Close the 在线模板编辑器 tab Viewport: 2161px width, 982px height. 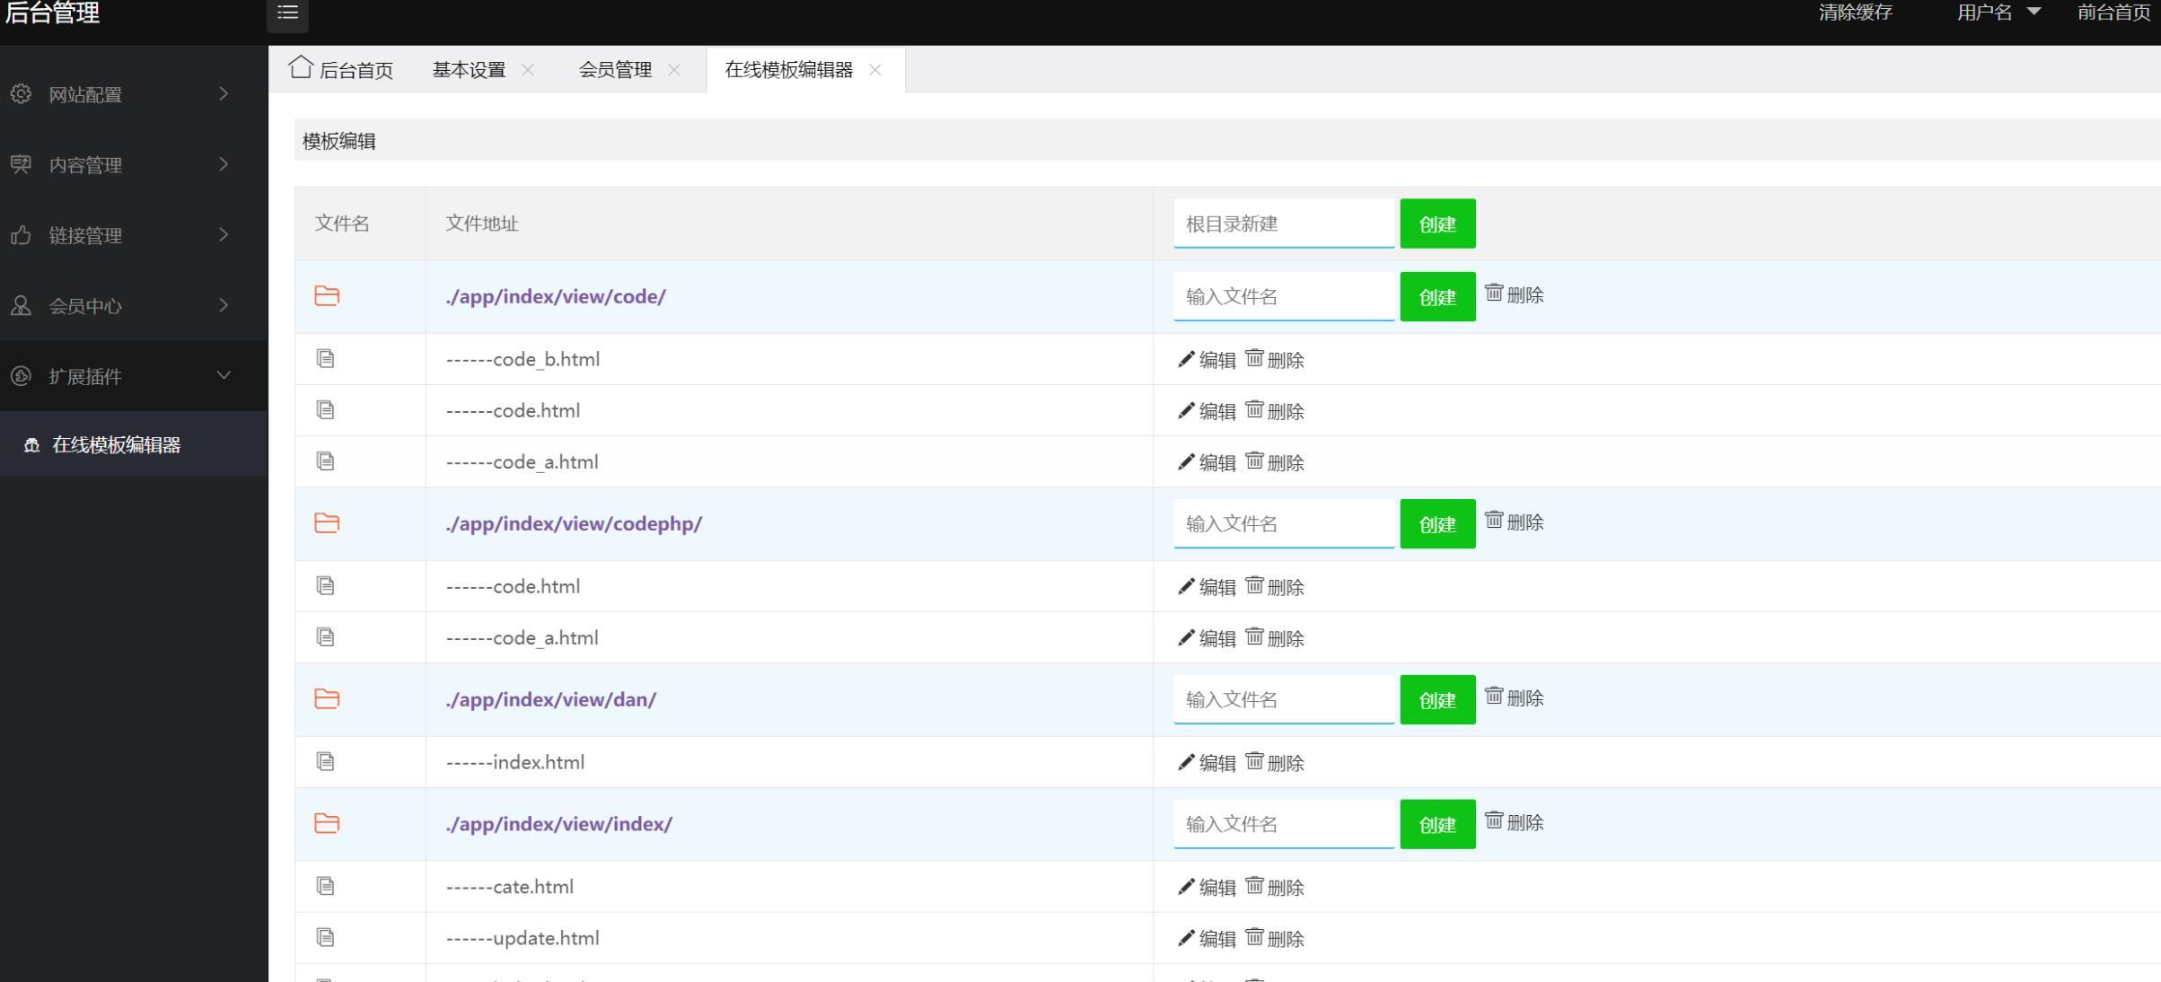[875, 70]
